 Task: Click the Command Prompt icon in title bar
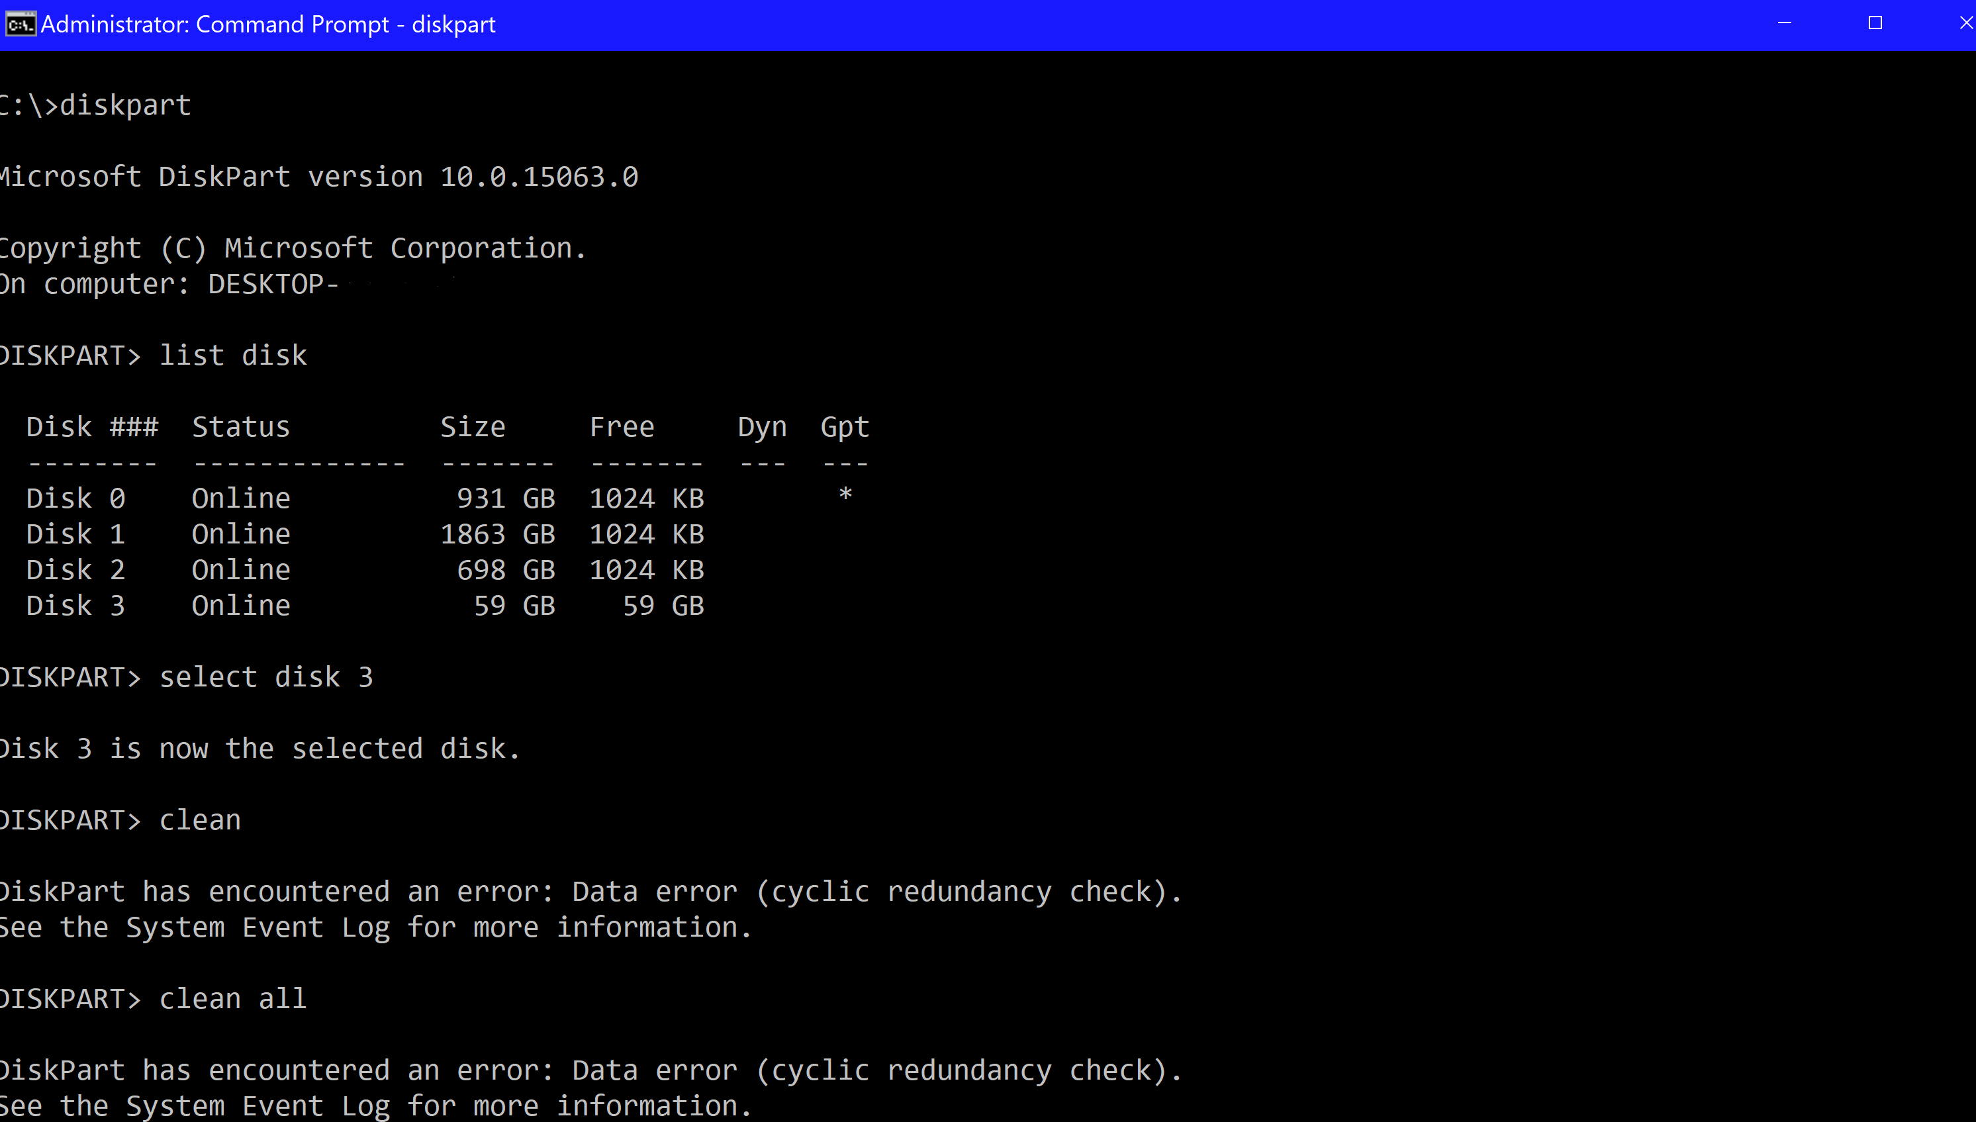20,24
